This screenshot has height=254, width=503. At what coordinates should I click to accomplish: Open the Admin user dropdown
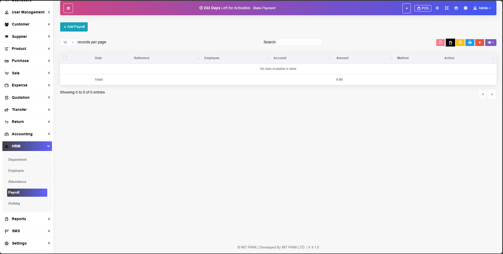pyautogui.click(x=482, y=8)
